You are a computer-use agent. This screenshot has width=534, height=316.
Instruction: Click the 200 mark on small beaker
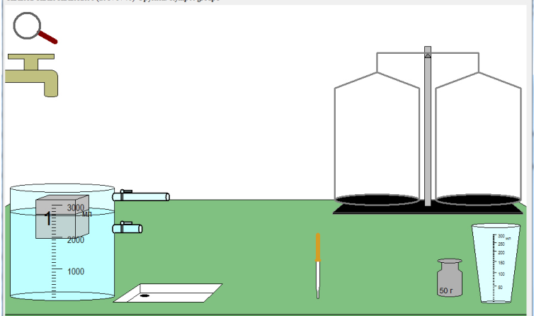[x=501, y=253]
